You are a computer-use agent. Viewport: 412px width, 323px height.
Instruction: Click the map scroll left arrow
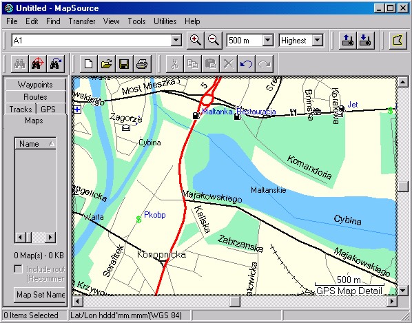(78, 301)
